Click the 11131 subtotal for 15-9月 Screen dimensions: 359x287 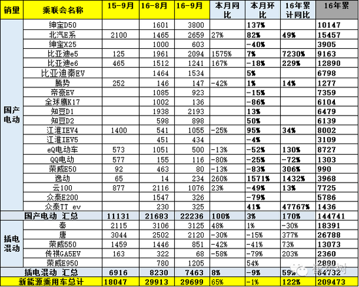pos(121,216)
